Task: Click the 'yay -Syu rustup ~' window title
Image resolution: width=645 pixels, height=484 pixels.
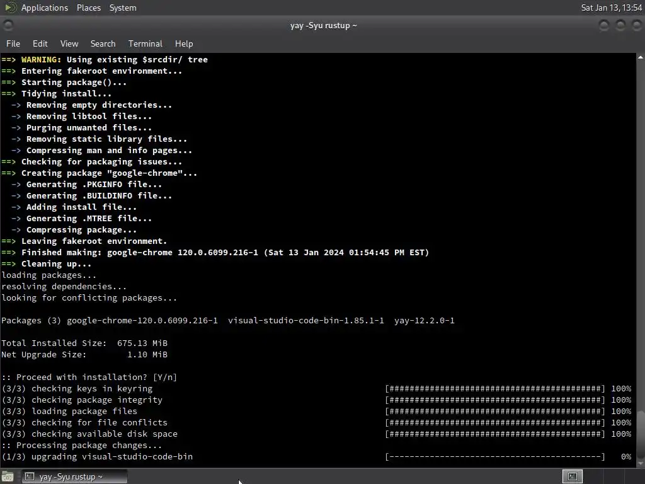Action: tap(323, 25)
